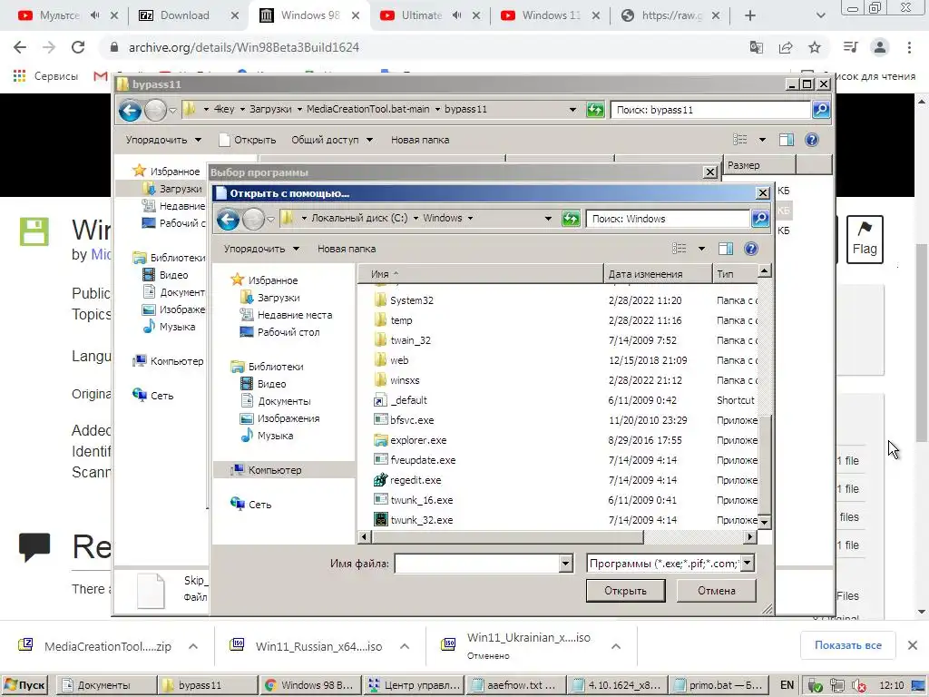
Task: Expand options for Win11_Russian_x64 iso download
Action: [x=405, y=646]
